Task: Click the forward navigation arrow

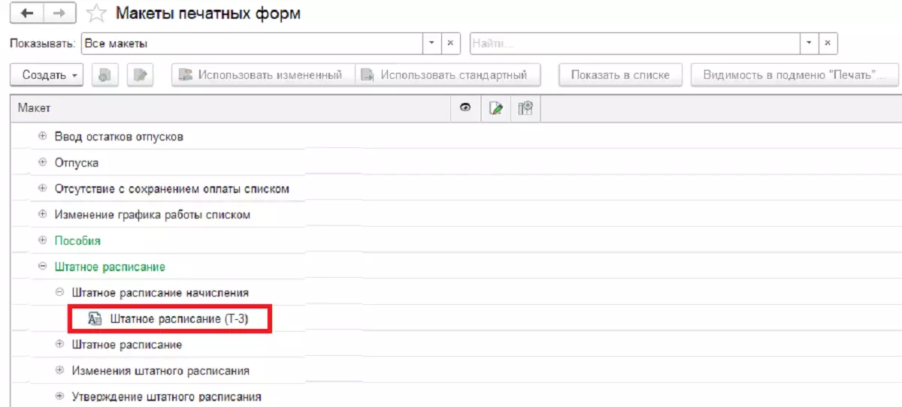Action: pyautogui.click(x=59, y=14)
